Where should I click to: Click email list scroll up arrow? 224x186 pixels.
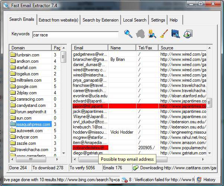click(209, 48)
